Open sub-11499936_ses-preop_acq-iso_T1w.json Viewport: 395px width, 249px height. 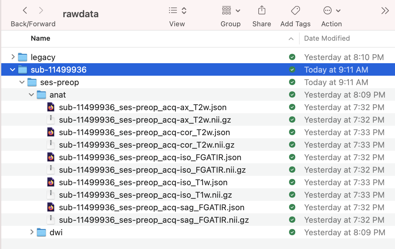pos(143,182)
